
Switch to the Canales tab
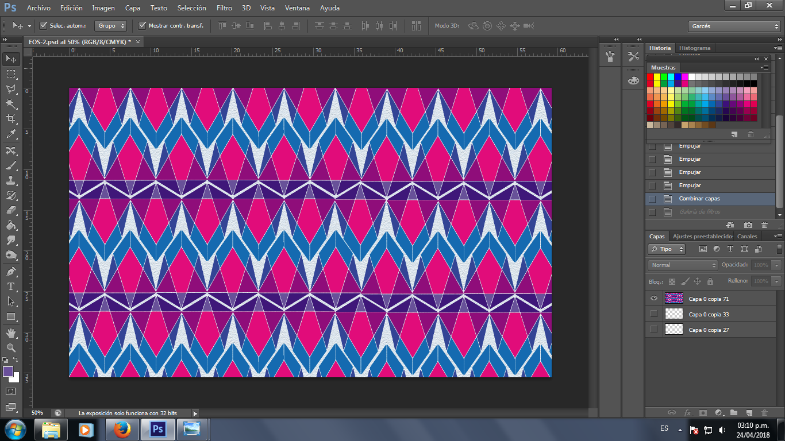click(x=747, y=236)
